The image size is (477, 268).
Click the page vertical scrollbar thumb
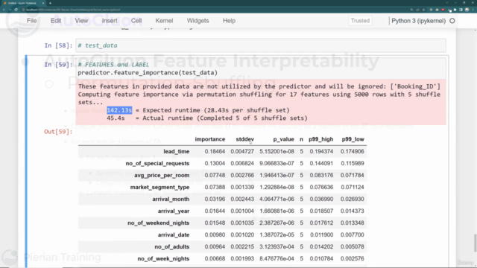[x=475, y=243]
